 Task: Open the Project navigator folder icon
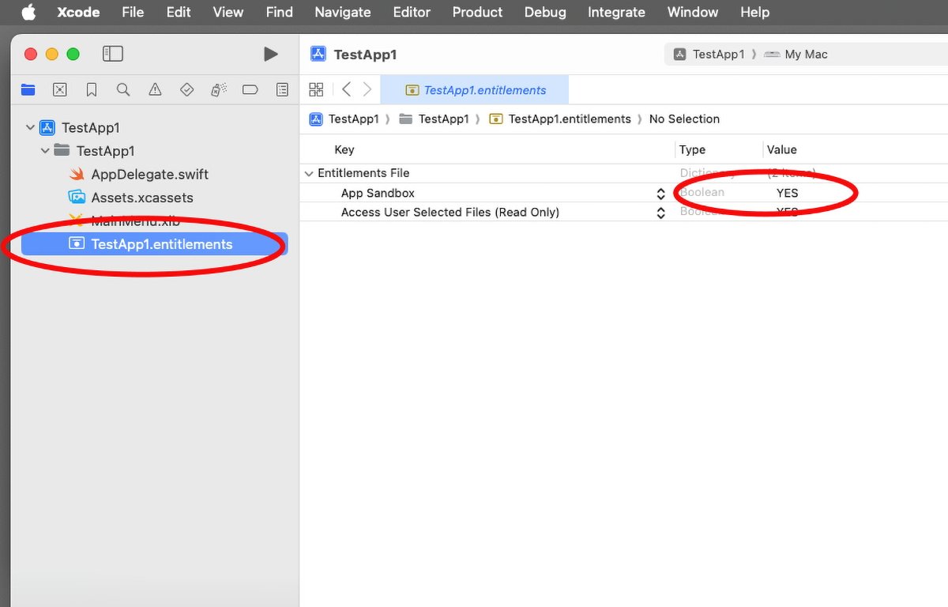[28, 89]
